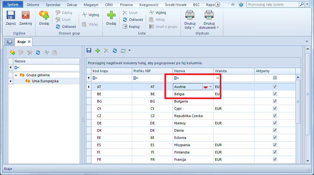Toggle Aktywny filter checkbox in filter row

(x=275, y=78)
